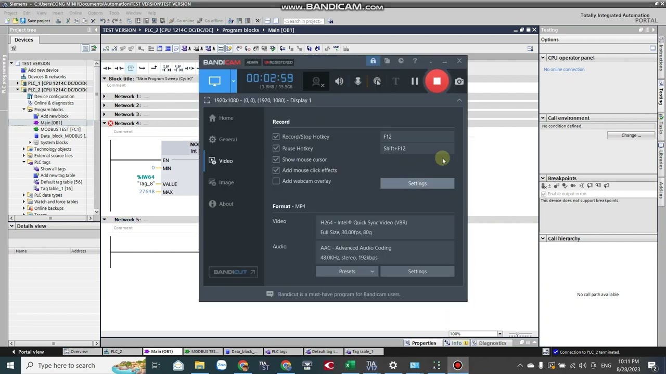Expand the Technology objects folder
This screenshot has height=374, width=666.
(24, 149)
